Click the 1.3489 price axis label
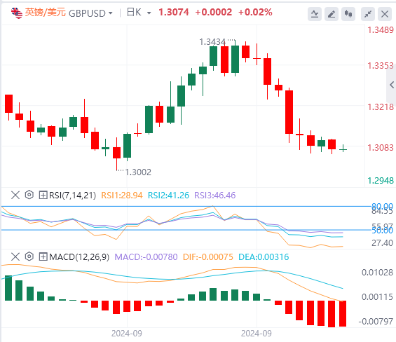The width and height of the screenshot is (396, 342). [x=381, y=30]
